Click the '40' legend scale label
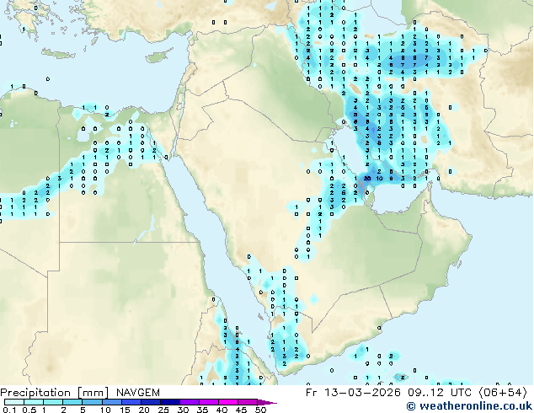534x413 pixels. pyautogui.click(x=222, y=410)
